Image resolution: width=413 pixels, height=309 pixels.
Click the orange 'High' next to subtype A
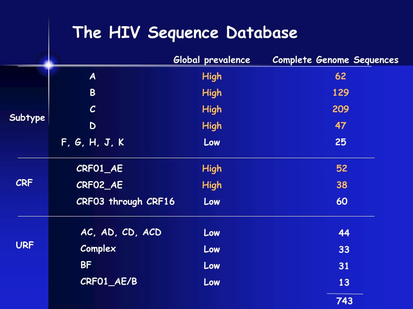(x=212, y=77)
